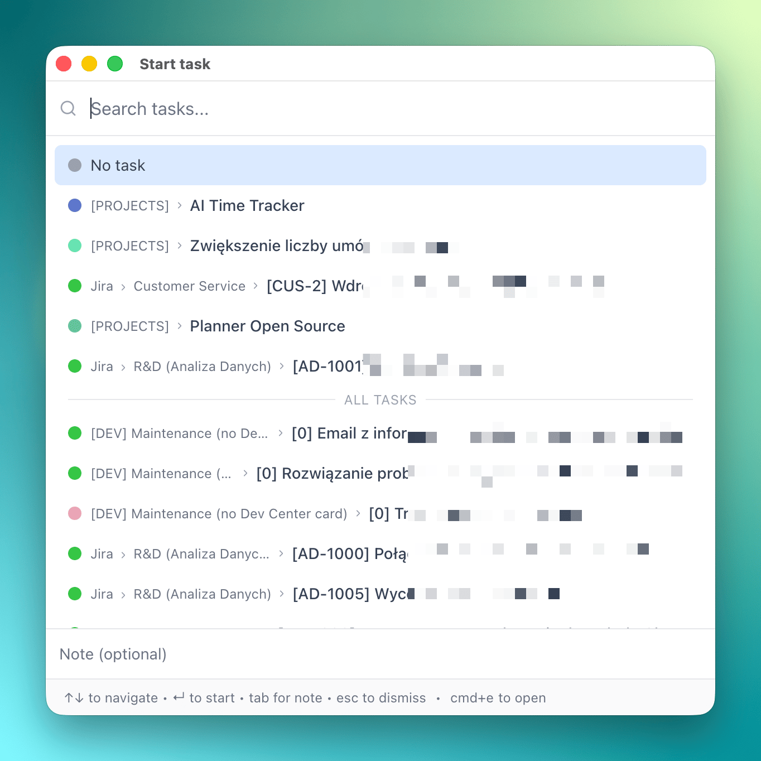The height and width of the screenshot is (761, 761).
Task: Click chevron after R&D (Analiza Danych) in AD-1005 row
Action: (282, 594)
